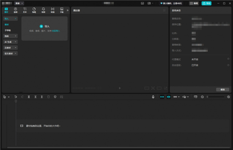233x150 pixels.
Task: Switch to the 转场 transitions tab
Action: pyautogui.click(x=53, y=10)
